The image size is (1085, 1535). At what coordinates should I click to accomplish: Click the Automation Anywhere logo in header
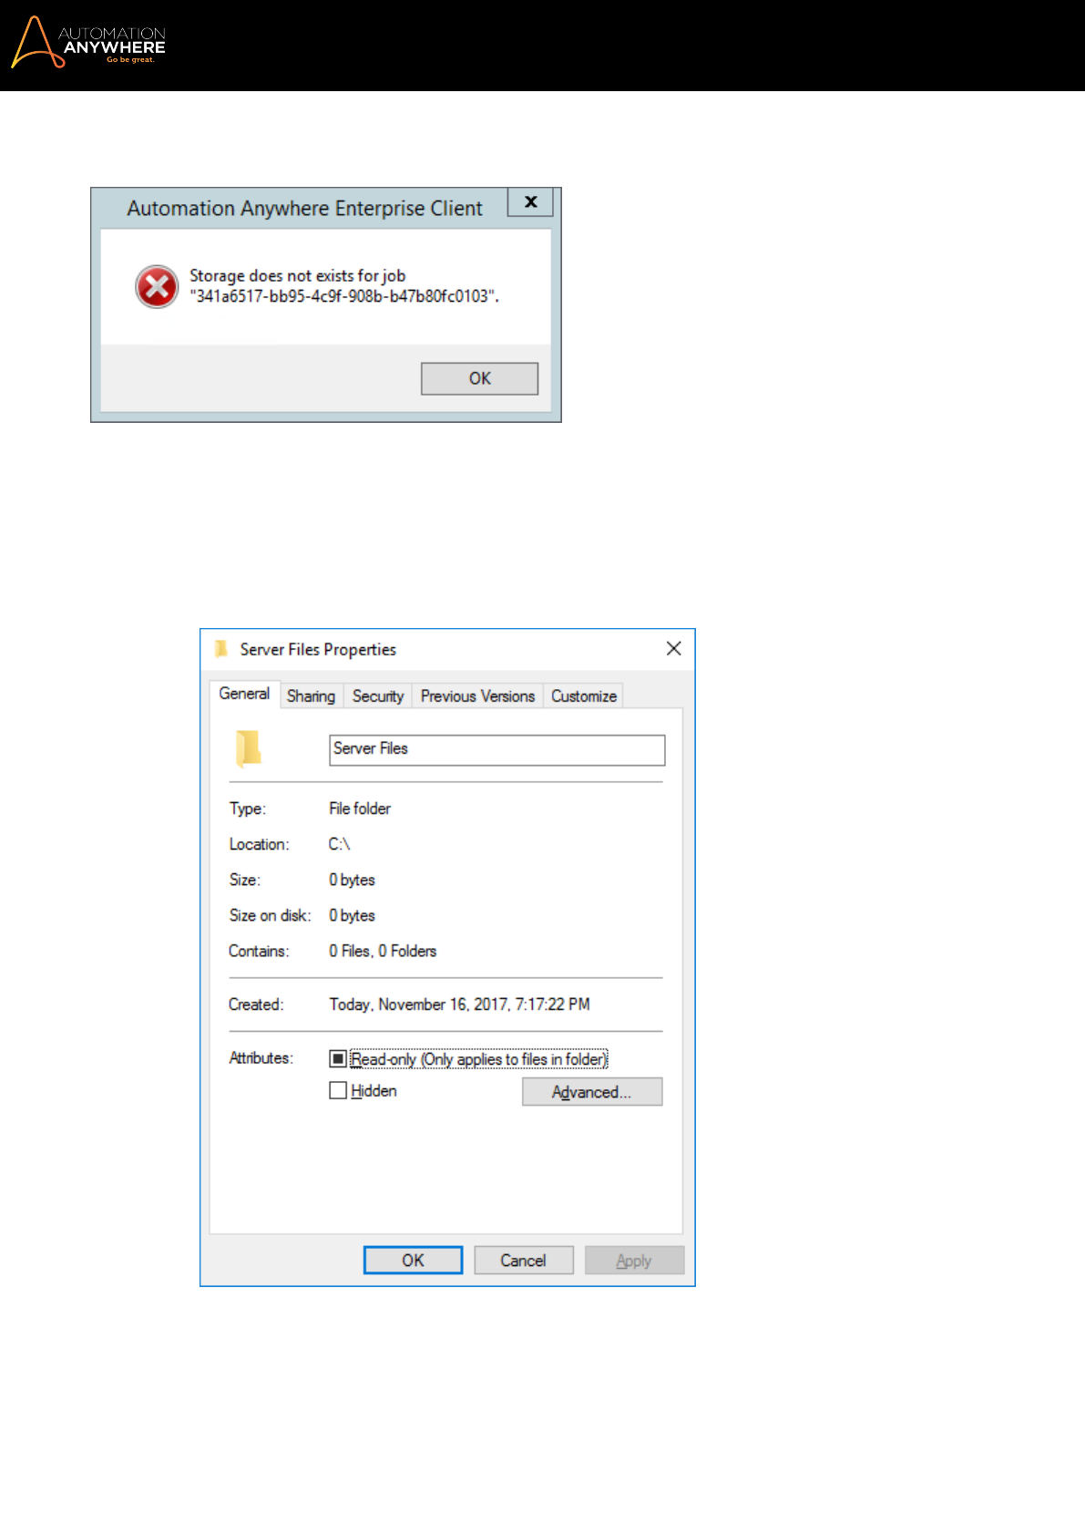[88, 43]
